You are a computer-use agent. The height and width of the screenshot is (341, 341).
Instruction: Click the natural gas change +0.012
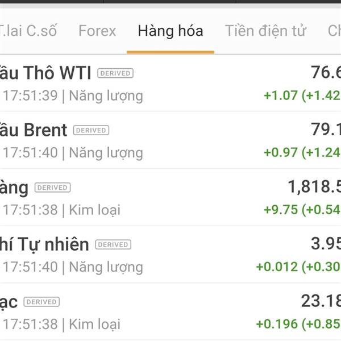277,267
